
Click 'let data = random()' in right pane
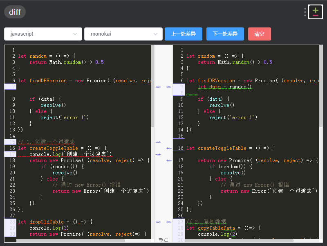pyautogui.click(x=225, y=87)
